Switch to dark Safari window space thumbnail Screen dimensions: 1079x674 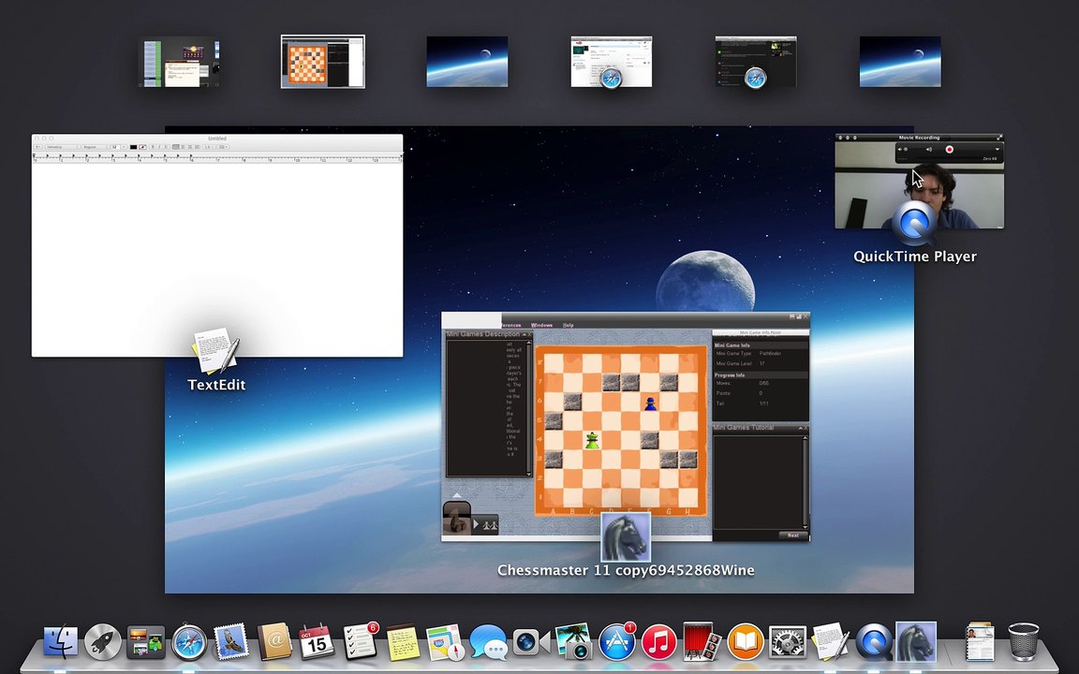pyautogui.click(x=756, y=62)
